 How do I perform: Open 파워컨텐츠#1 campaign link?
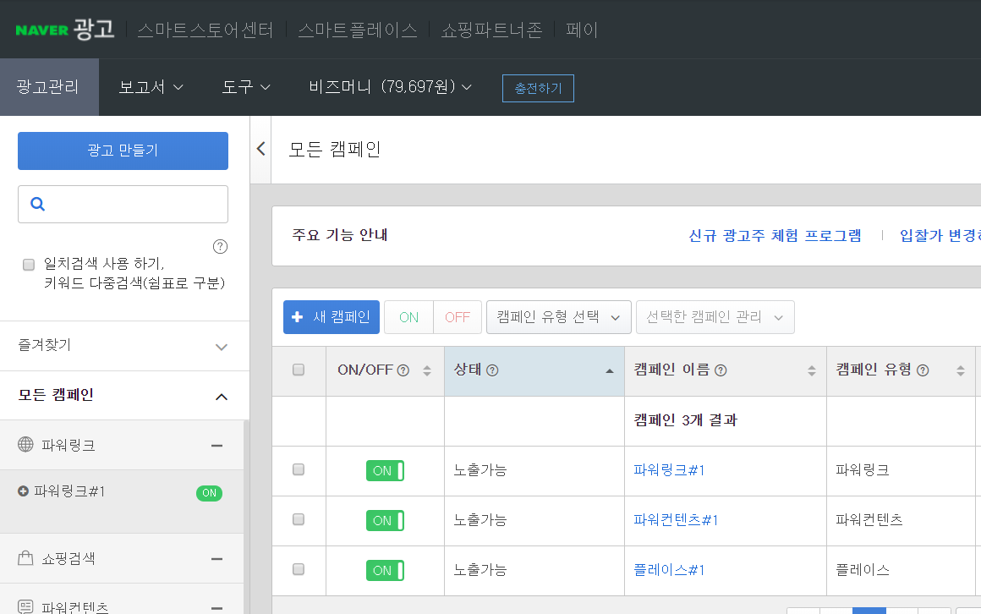pos(676,520)
